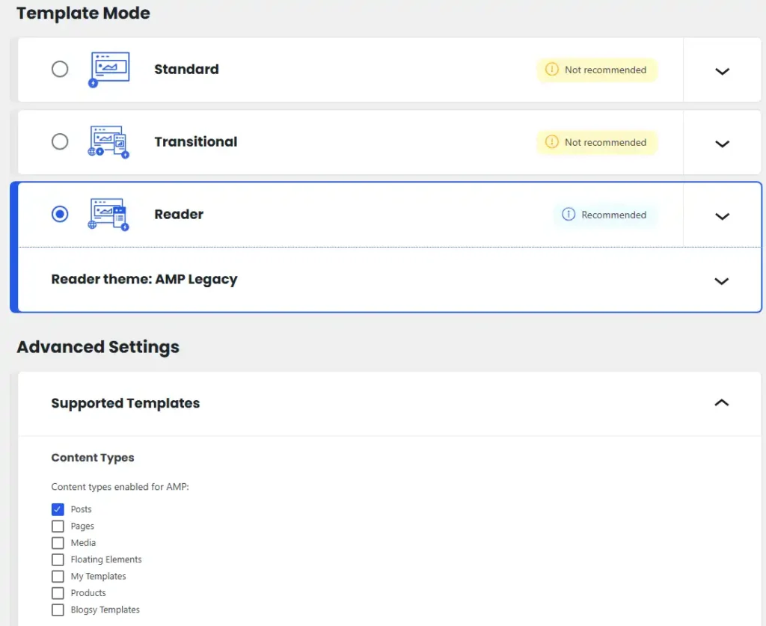
Task: Select the Transitional radio button
Action: [60, 141]
